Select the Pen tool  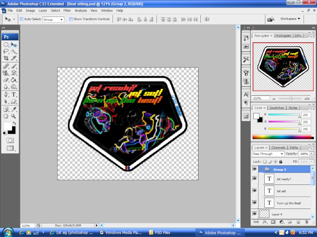pyautogui.click(x=6, y=94)
